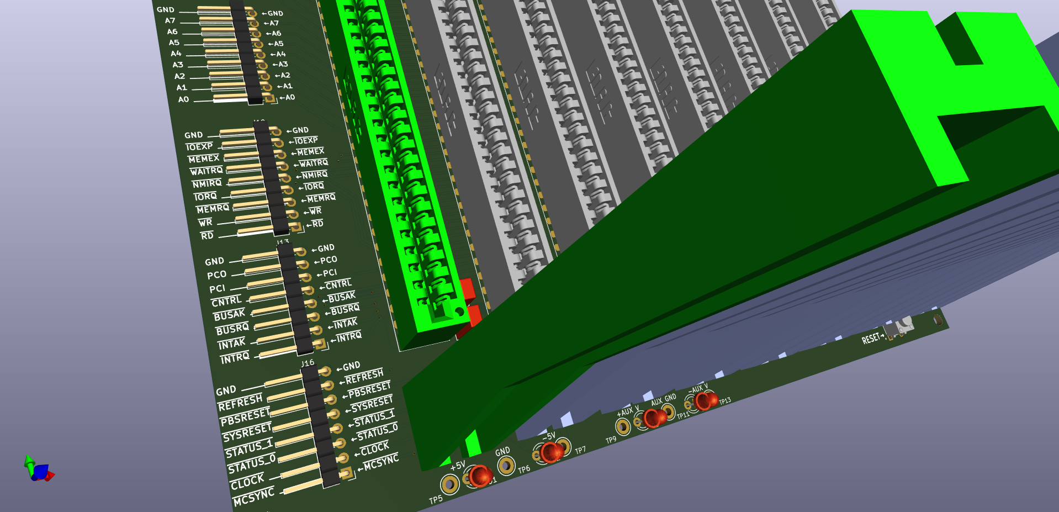The height and width of the screenshot is (512, 1059).
Task: Select the TP5 +5V test point
Action: point(451,483)
